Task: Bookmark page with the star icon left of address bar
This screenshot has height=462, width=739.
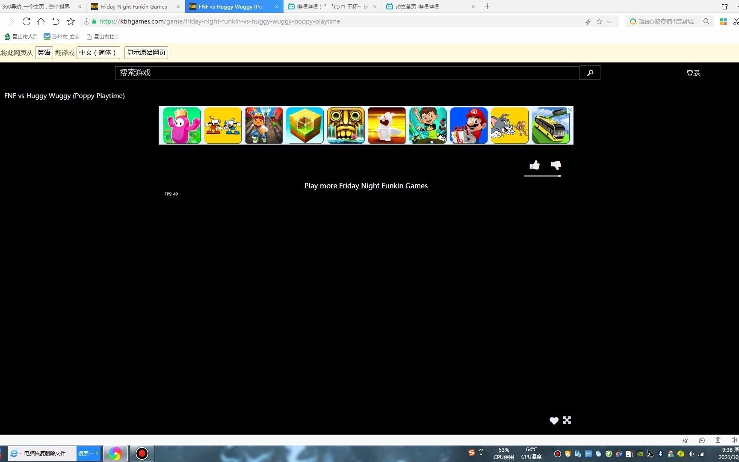Action: click(71, 21)
